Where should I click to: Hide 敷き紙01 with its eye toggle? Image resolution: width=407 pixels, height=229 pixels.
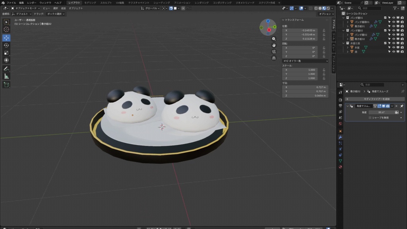[394, 26]
